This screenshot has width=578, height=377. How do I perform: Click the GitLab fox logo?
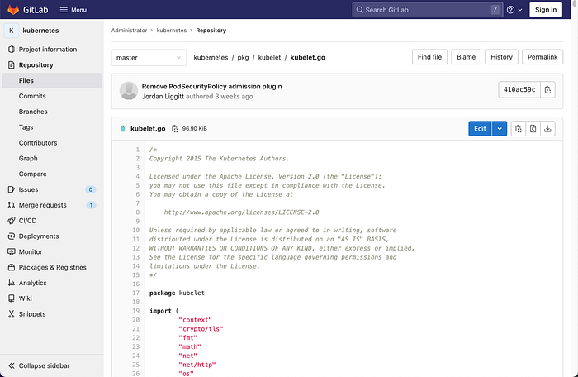coord(13,10)
